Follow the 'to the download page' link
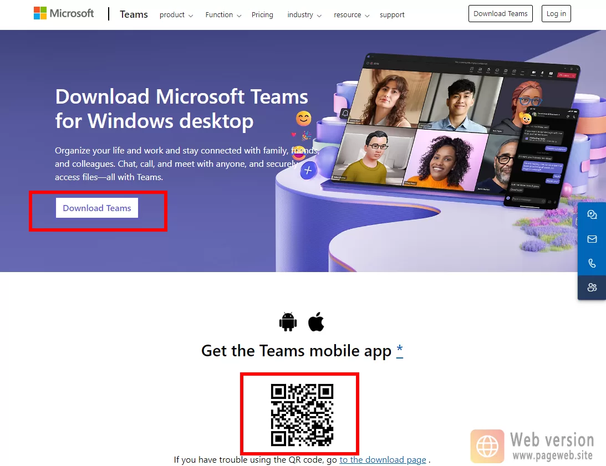 click(x=383, y=460)
